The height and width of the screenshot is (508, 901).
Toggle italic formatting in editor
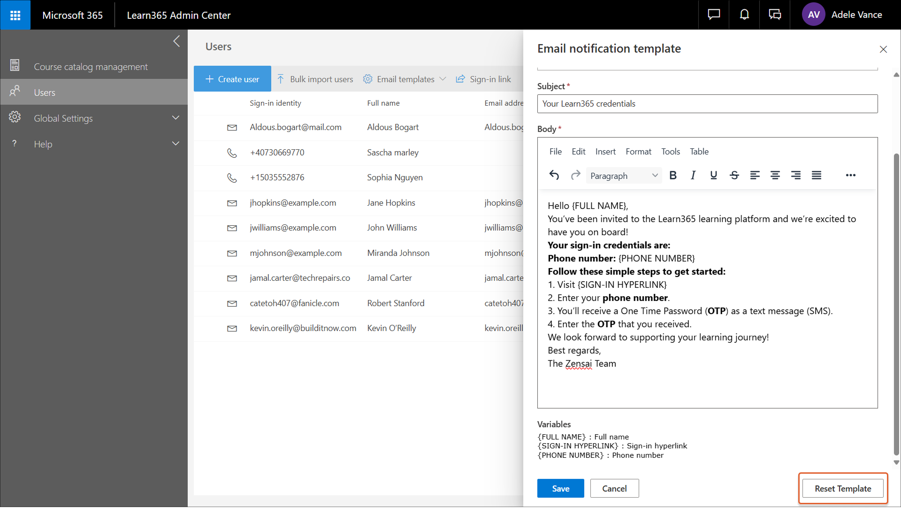click(693, 175)
